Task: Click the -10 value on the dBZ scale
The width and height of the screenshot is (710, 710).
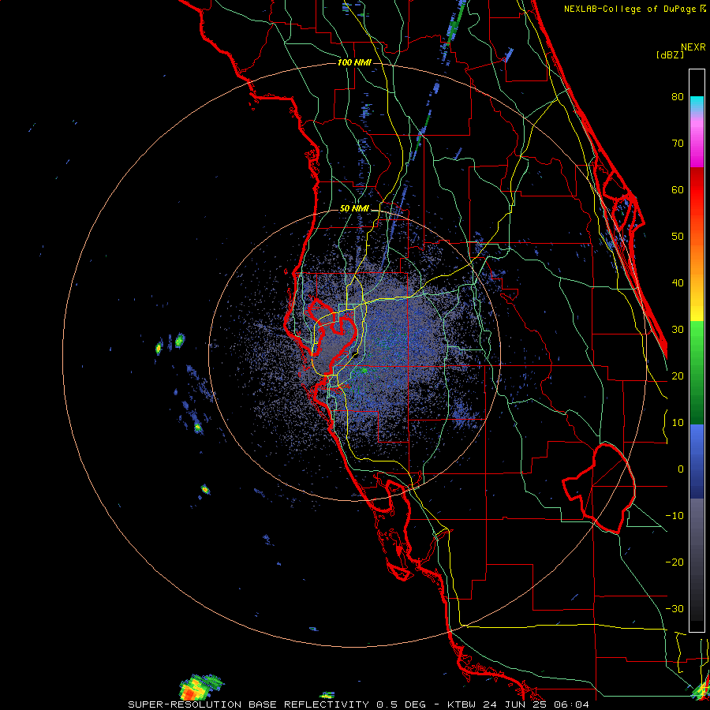Action: [674, 516]
